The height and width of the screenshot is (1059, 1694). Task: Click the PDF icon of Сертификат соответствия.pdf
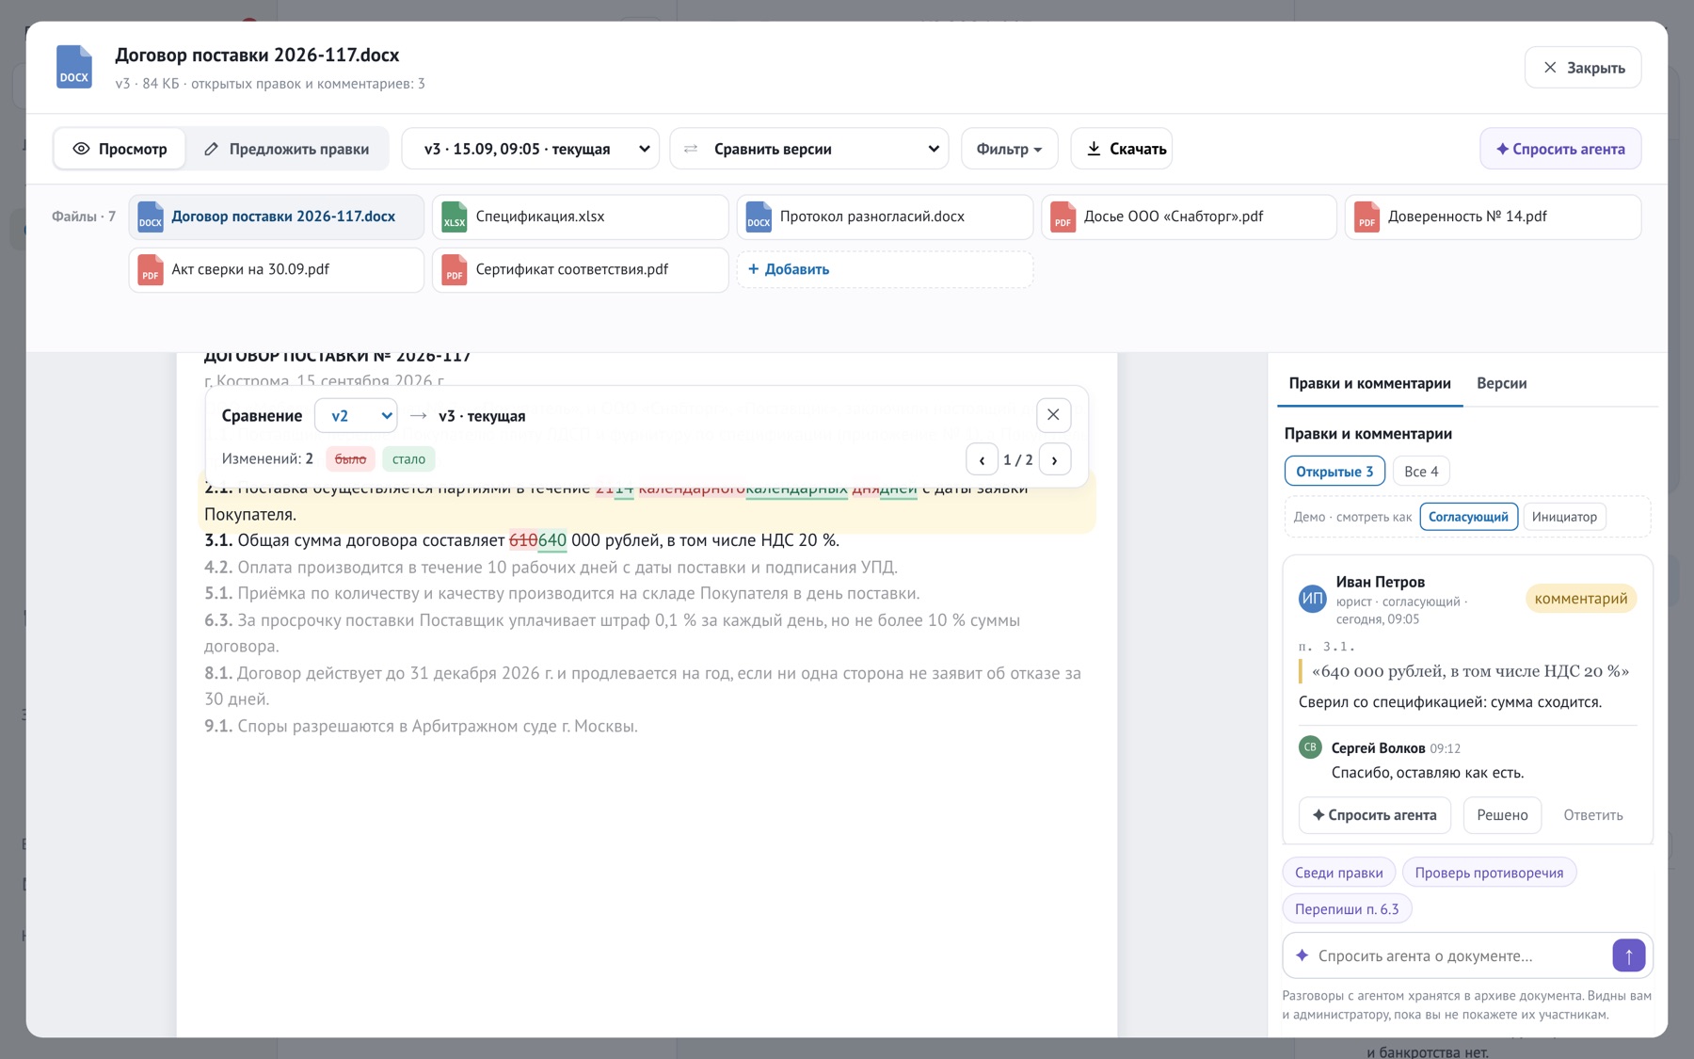click(x=455, y=269)
